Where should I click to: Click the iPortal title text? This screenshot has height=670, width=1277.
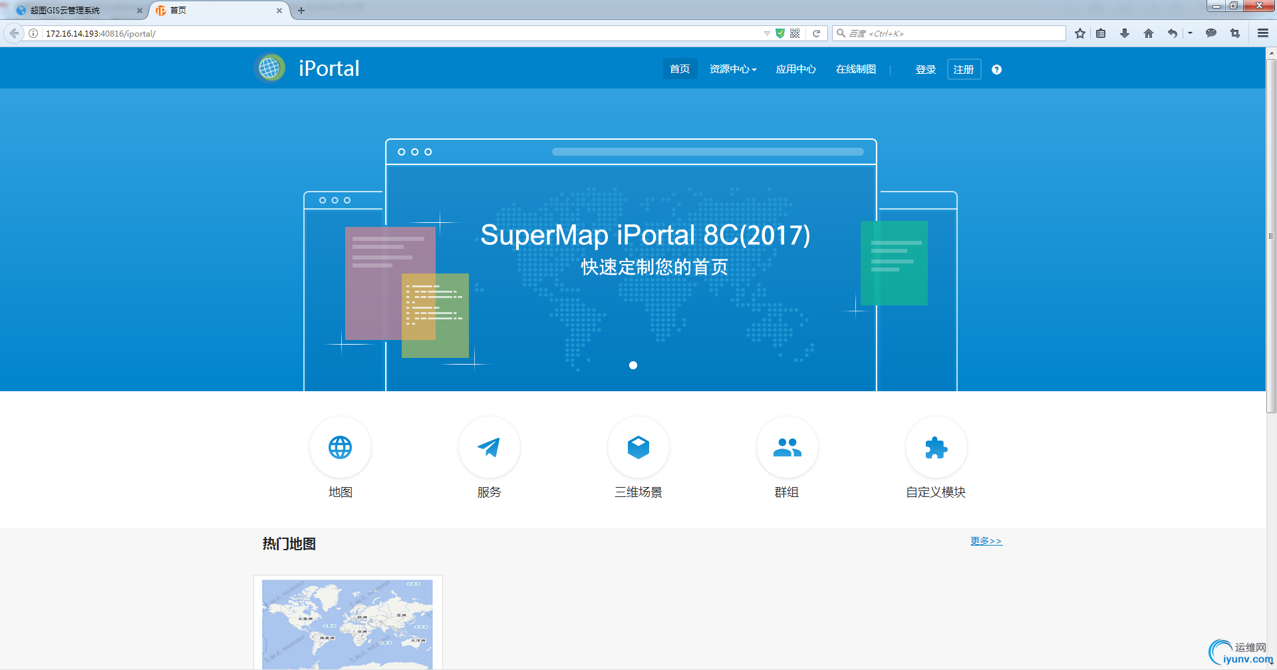(x=329, y=68)
